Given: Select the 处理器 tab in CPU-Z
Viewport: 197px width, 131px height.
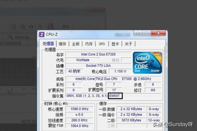Looking at the screenshot, I should click(48, 44).
